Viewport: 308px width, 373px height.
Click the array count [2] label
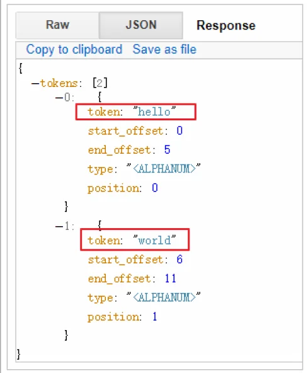[x=100, y=83]
